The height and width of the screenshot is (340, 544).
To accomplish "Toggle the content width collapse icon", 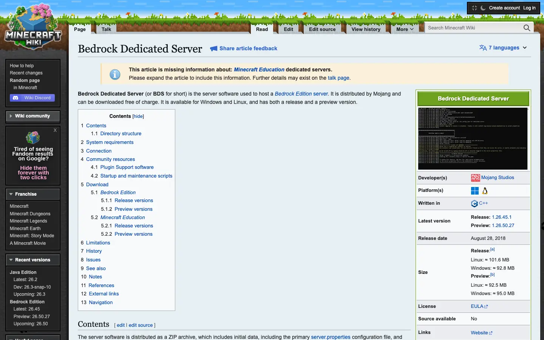I will coord(474,8).
